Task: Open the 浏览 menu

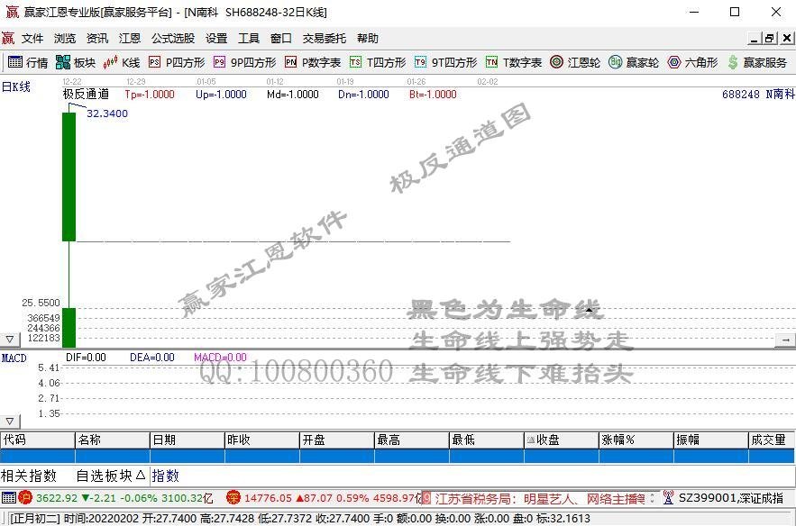Action: tap(65, 38)
